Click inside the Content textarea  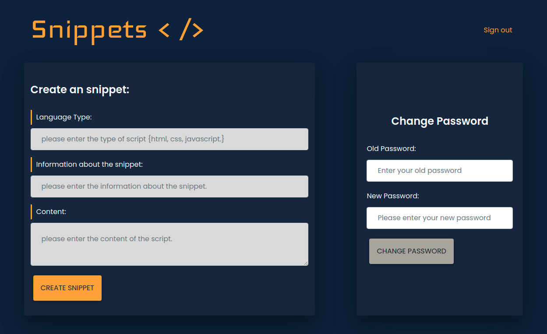[x=169, y=244]
